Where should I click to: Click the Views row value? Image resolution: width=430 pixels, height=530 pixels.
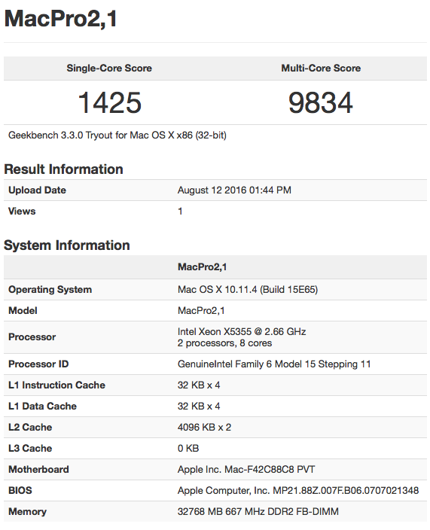click(180, 212)
